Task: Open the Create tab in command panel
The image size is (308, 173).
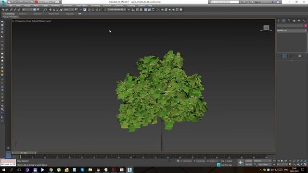Action: pyautogui.click(x=279, y=21)
